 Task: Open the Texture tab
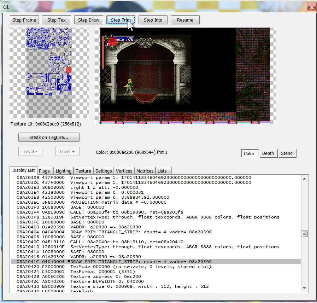[x=83, y=171]
